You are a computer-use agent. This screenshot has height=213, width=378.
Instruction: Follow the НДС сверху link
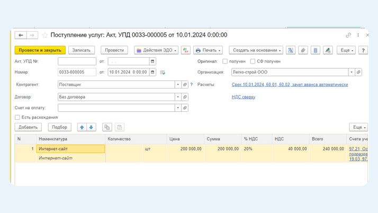click(243, 97)
